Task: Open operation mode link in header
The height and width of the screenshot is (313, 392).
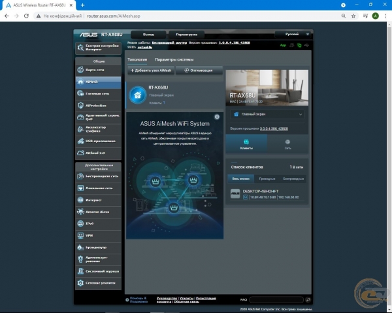Action: pos(169,42)
